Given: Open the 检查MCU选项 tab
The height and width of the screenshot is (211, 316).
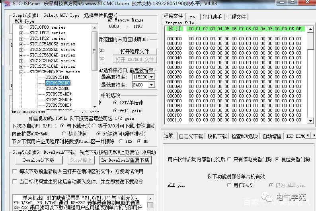Looking at the screenshot, I should pyautogui.click(x=245, y=137).
